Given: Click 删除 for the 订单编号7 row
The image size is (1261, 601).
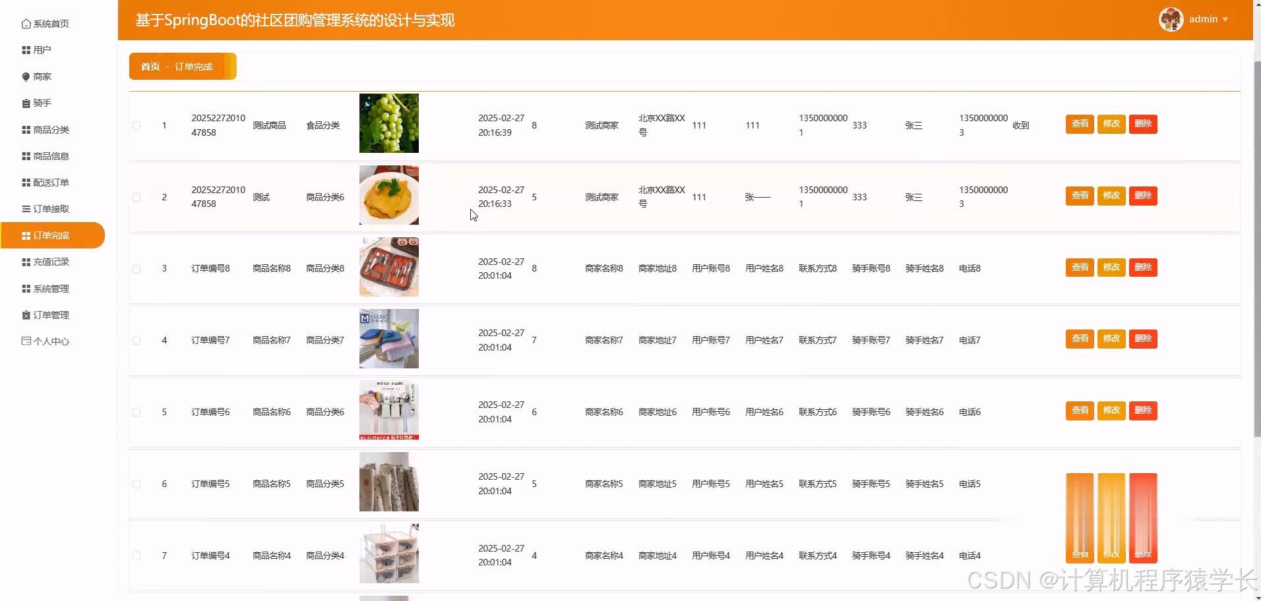Looking at the screenshot, I should click(x=1143, y=339).
